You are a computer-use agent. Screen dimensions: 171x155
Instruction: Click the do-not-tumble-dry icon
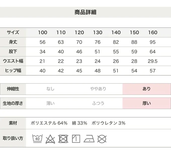click(63, 139)
